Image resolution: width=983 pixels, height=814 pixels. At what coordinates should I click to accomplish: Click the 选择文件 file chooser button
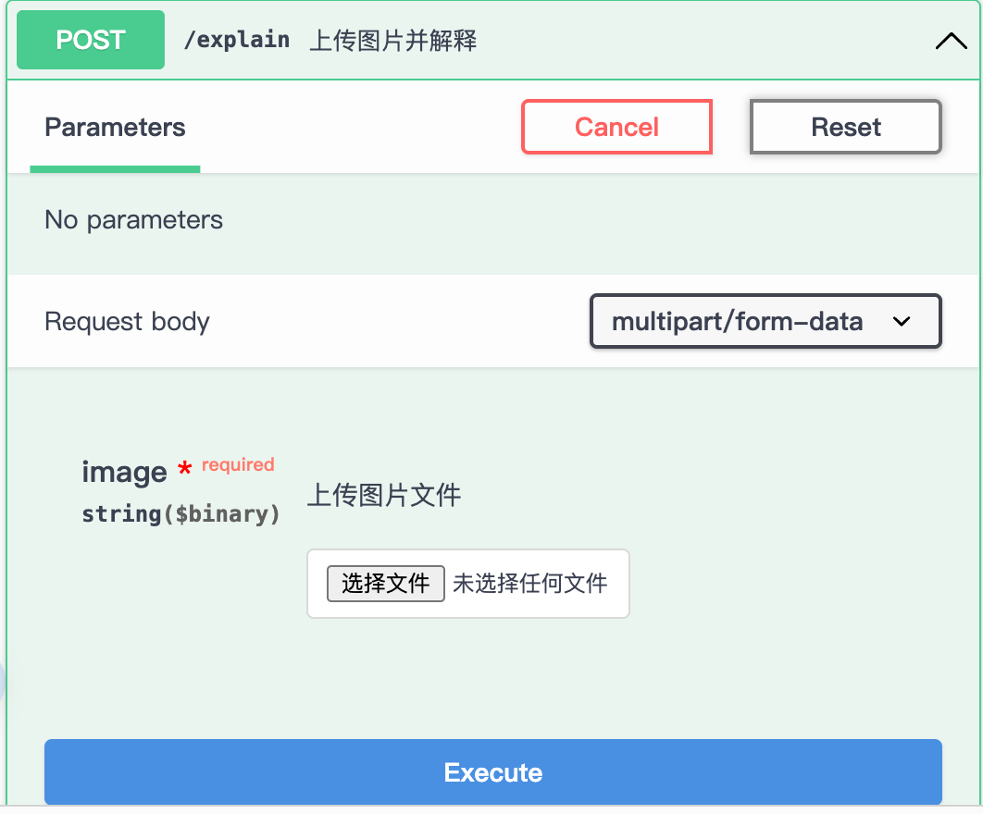(385, 583)
